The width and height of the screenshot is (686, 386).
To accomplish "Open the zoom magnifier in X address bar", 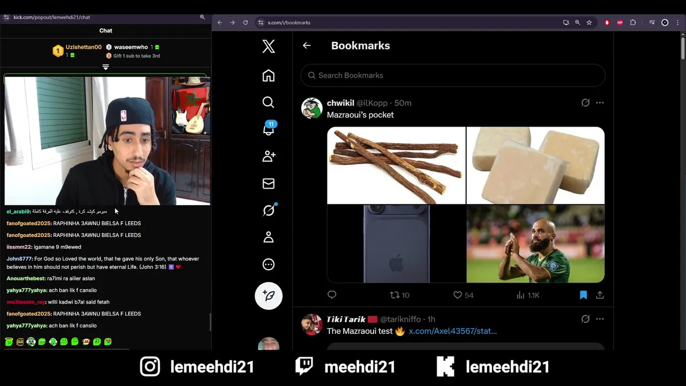I will [577, 23].
